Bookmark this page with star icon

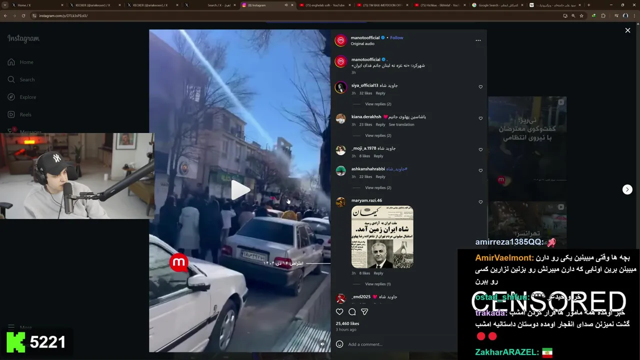point(581,15)
